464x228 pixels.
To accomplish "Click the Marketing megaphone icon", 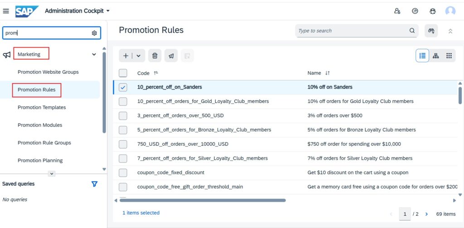I will tap(7, 55).
